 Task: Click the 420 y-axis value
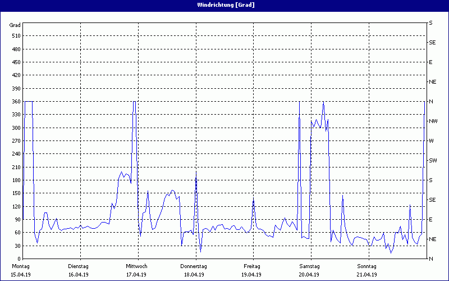tap(16, 75)
